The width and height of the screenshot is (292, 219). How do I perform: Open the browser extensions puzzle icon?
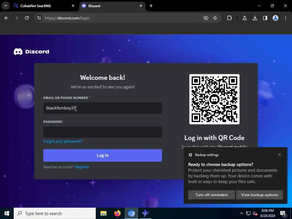[230, 18]
